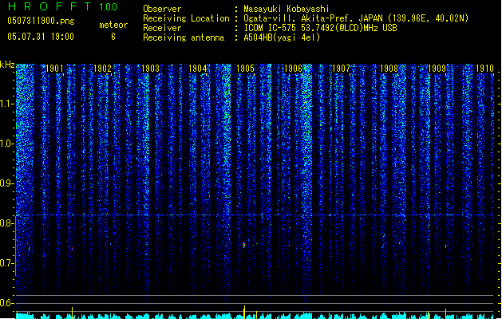Click the yellow meteor spike below 1905
Image resolution: width=502 pixels, height=319 pixels.
point(244,311)
